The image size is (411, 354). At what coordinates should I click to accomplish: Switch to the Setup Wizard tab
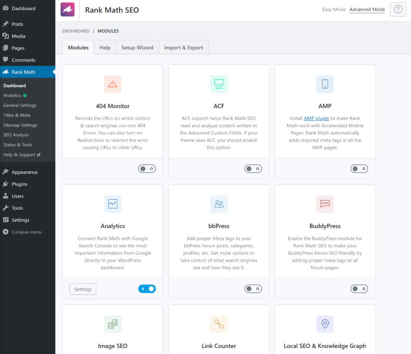[137, 47]
